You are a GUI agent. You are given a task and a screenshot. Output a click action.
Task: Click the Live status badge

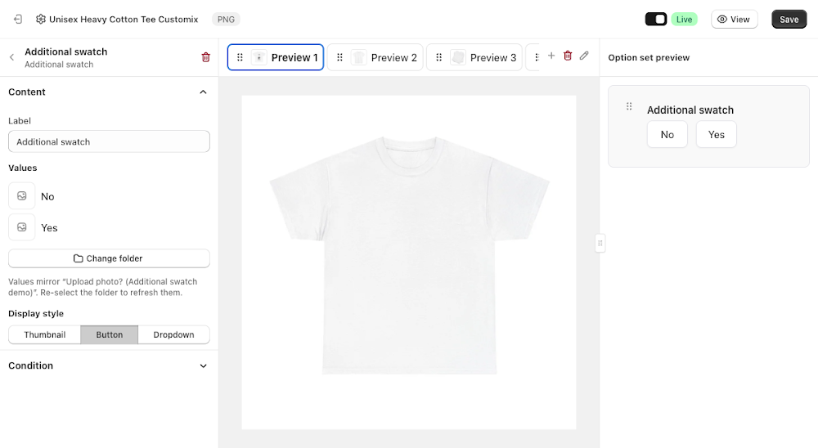pyautogui.click(x=684, y=20)
